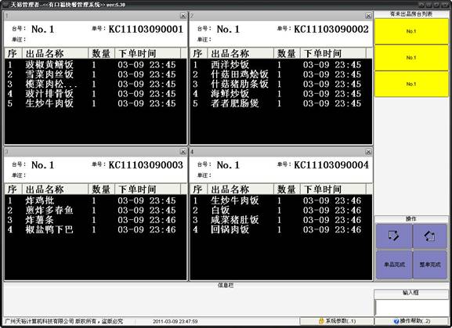Select the first yellow No.1 table tile
Image resolution: width=452 pixels, height=328 pixels.
tap(411, 31)
